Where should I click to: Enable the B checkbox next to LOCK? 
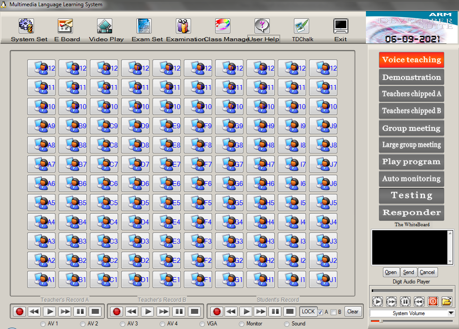click(x=334, y=312)
